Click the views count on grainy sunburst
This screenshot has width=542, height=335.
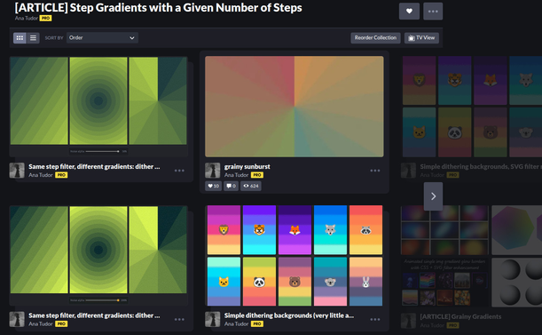(251, 186)
